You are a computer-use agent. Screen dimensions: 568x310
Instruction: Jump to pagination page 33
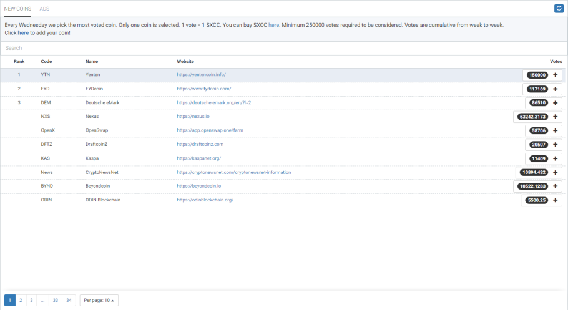(55, 300)
